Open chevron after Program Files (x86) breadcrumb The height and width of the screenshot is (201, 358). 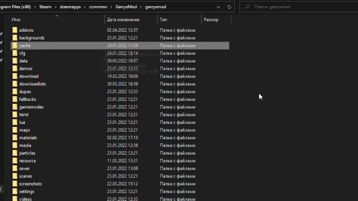(35, 7)
